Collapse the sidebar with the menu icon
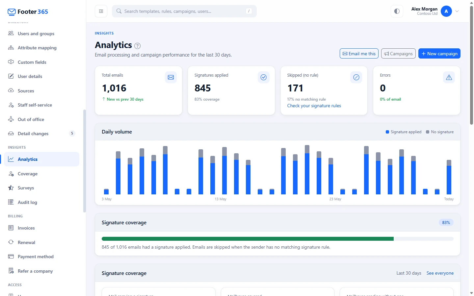Screen dimensions: 474x296 pyautogui.click(x=101, y=11)
